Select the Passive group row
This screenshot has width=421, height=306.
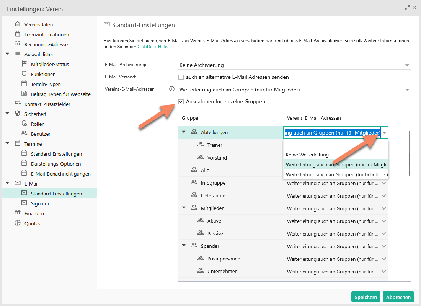[283, 233]
